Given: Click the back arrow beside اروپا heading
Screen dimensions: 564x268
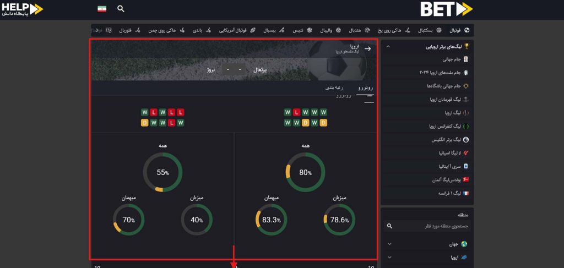Looking at the screenshot, I should pos(367,49).
